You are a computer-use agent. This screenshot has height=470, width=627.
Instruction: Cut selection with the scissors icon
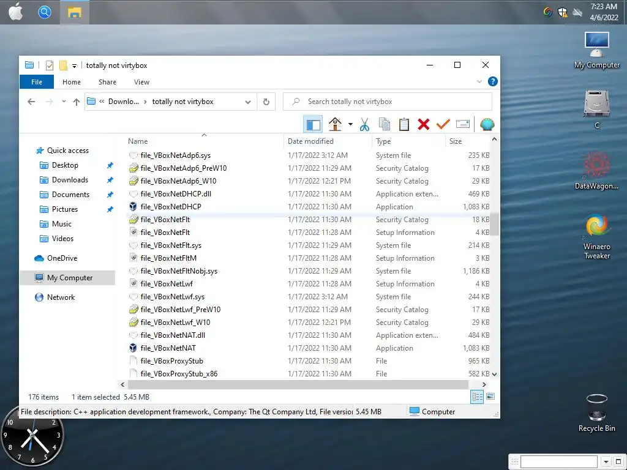[x=364, y=124]
